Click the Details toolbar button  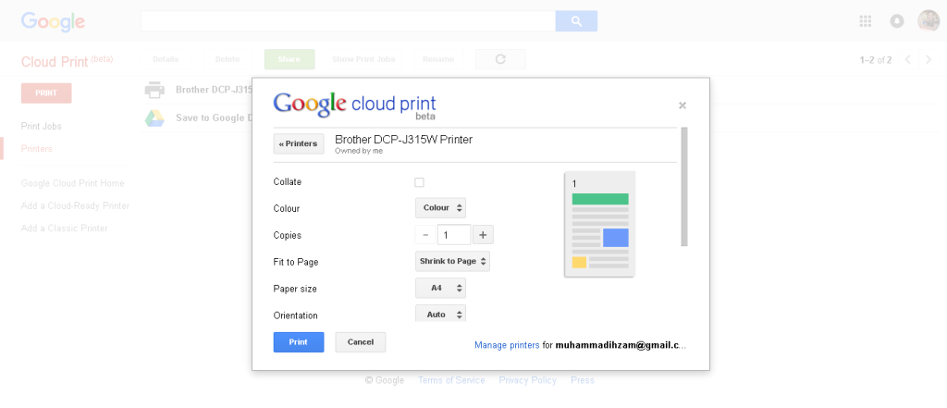166,59
